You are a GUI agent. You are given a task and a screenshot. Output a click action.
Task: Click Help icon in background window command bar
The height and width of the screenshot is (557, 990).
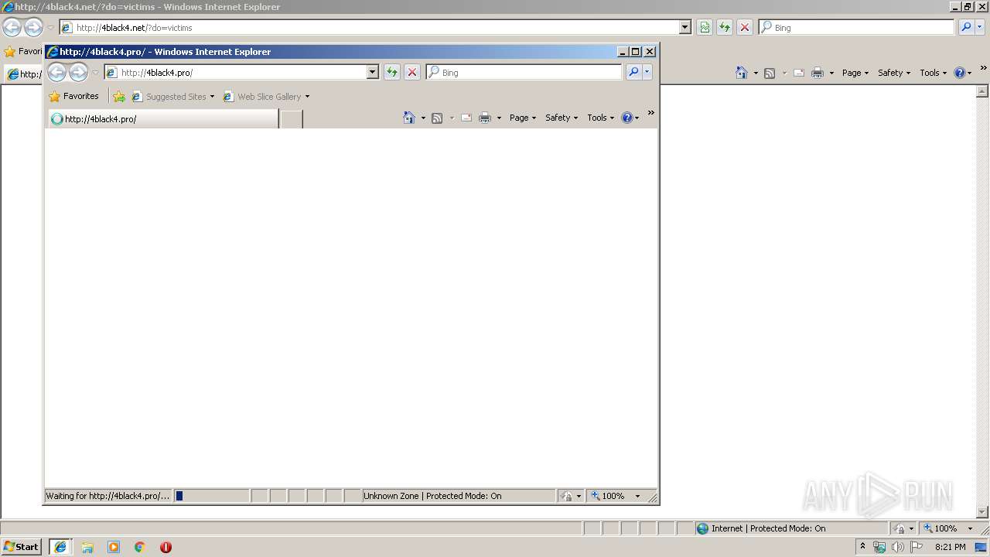(960, 73)
